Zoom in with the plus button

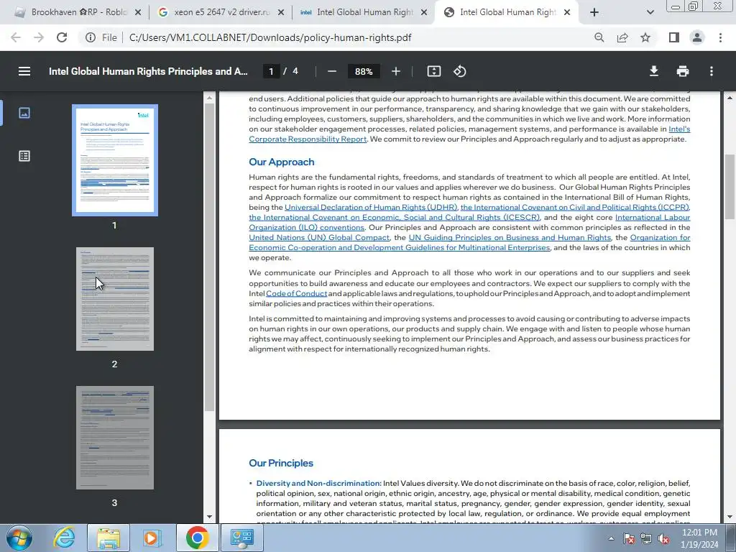396,71
